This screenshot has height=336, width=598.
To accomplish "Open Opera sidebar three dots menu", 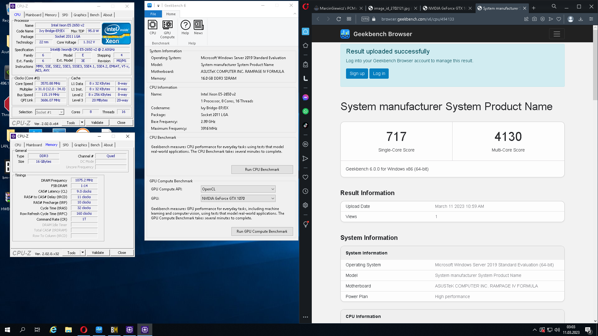I will point(306,317).
